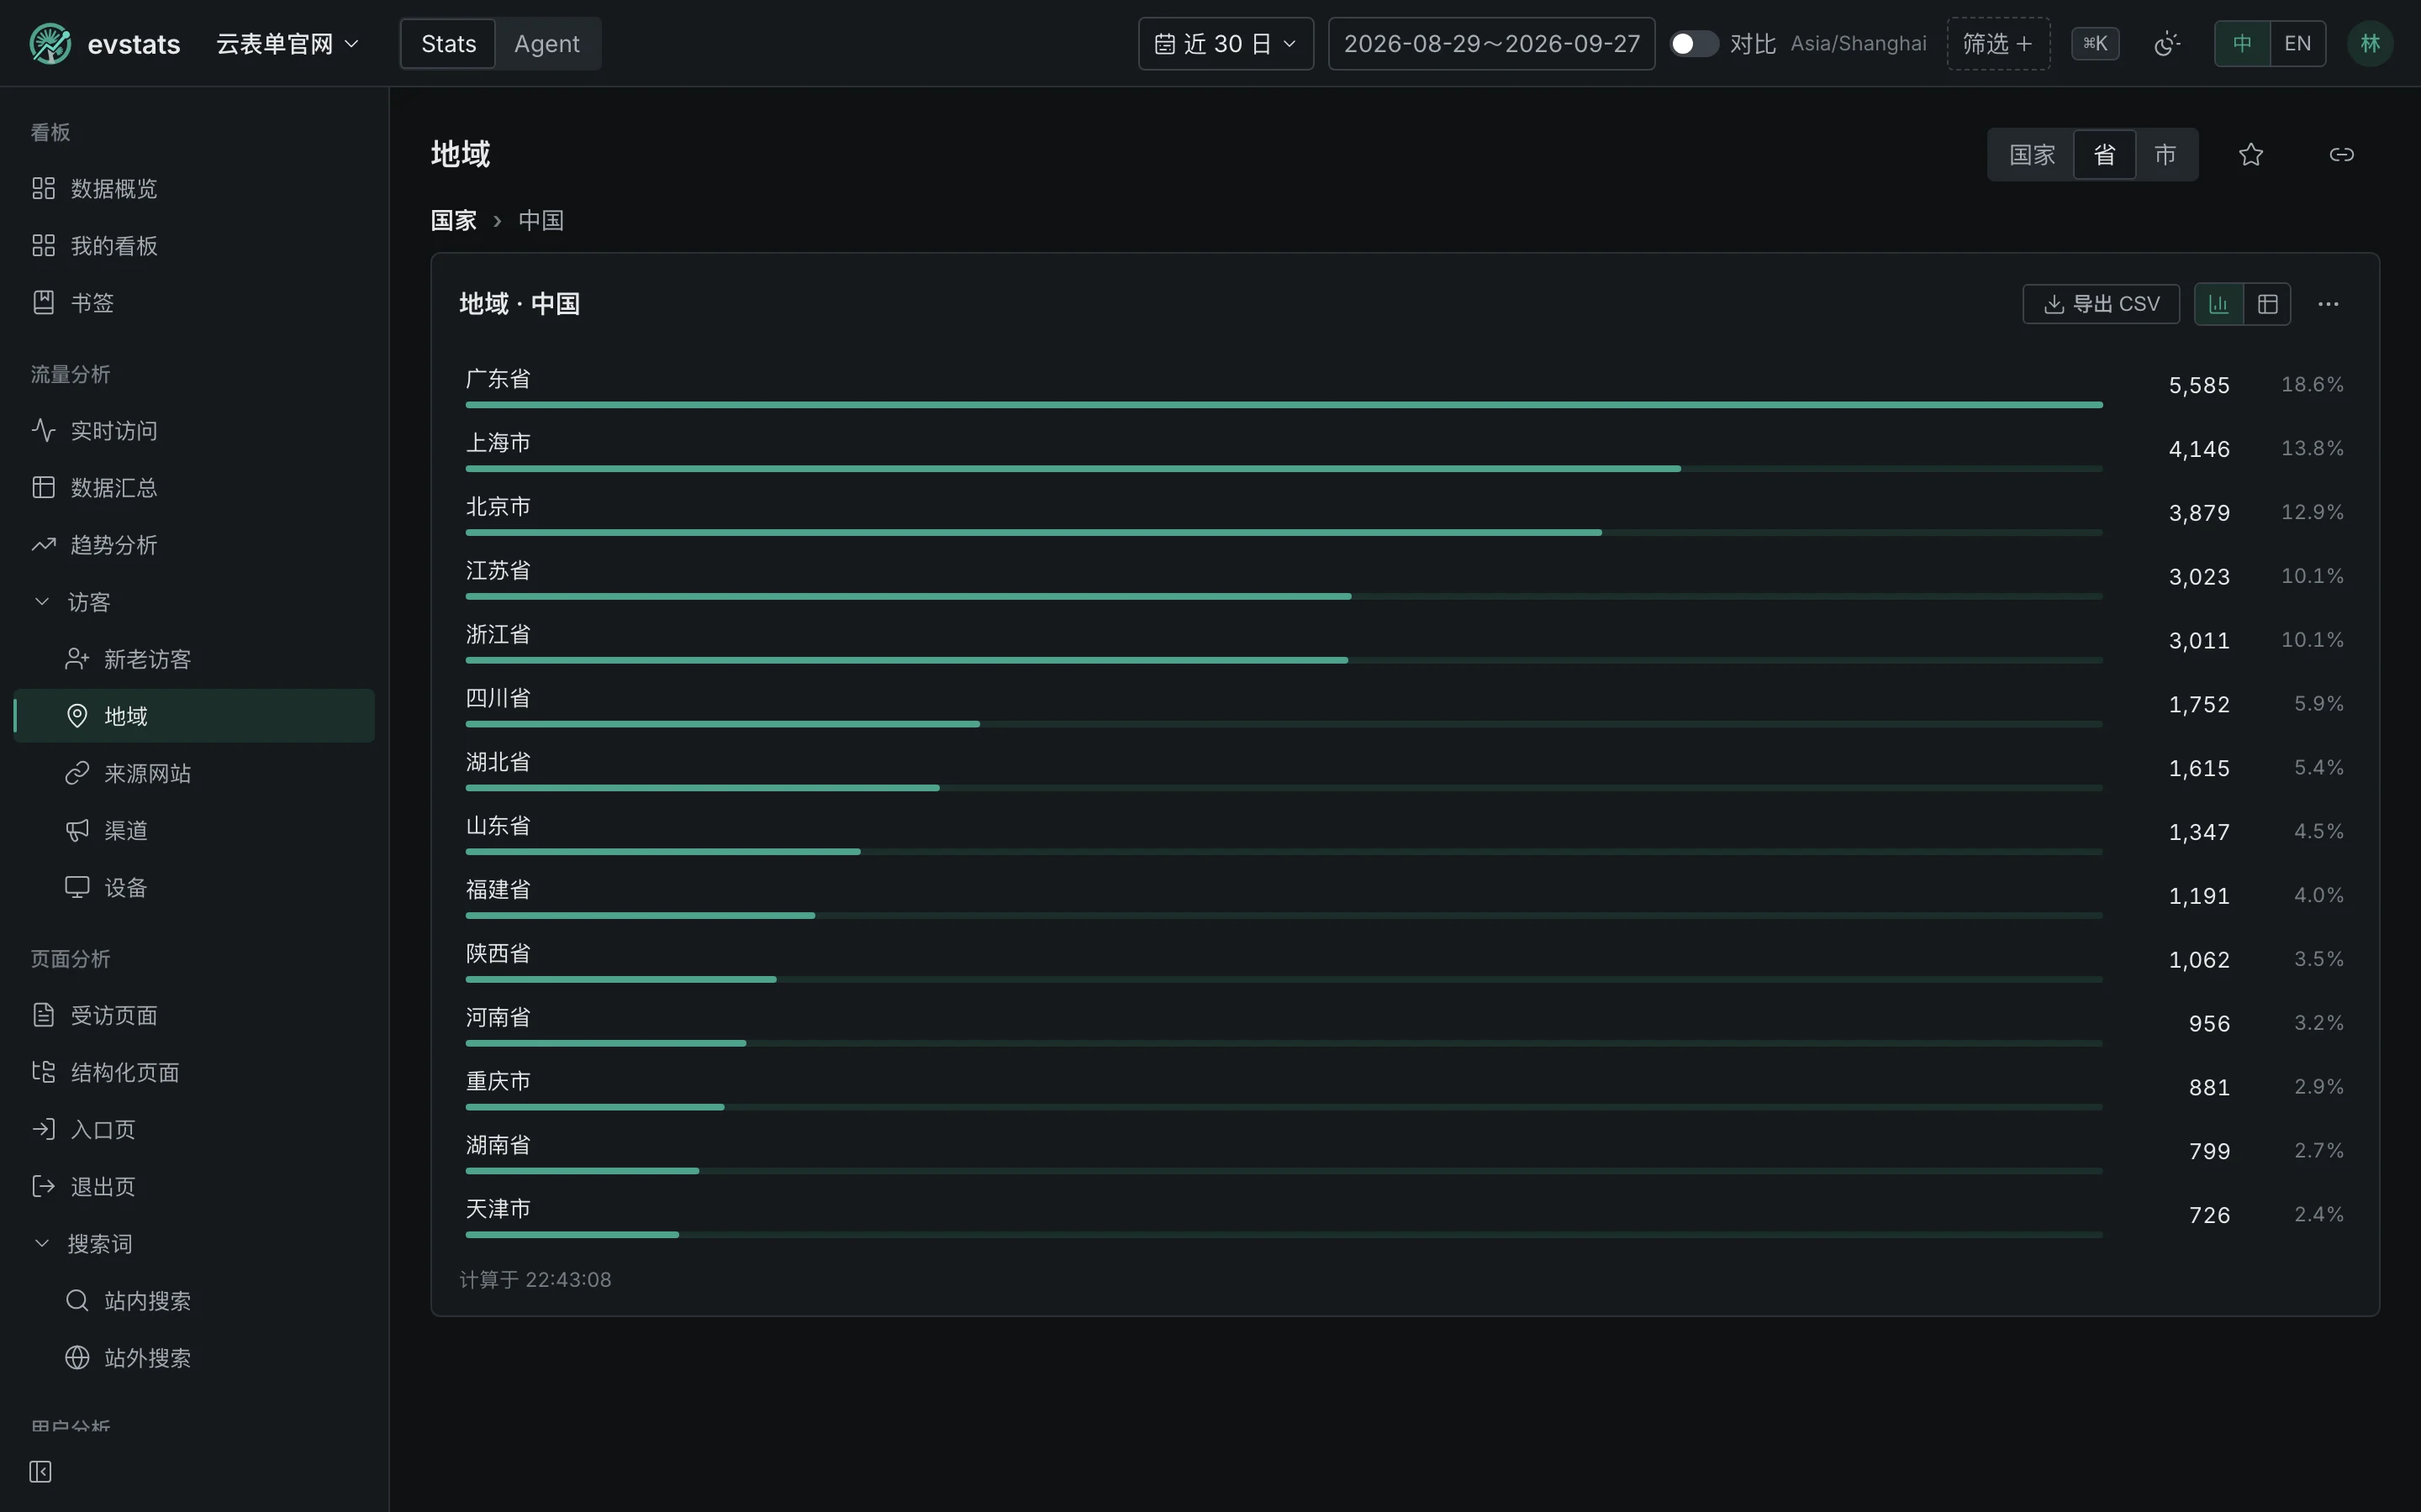Viewport: 2421px width, 1512px height.
Task: Click the date range field 2026-08-29～2026-09-27
Action: point(1491,44)
